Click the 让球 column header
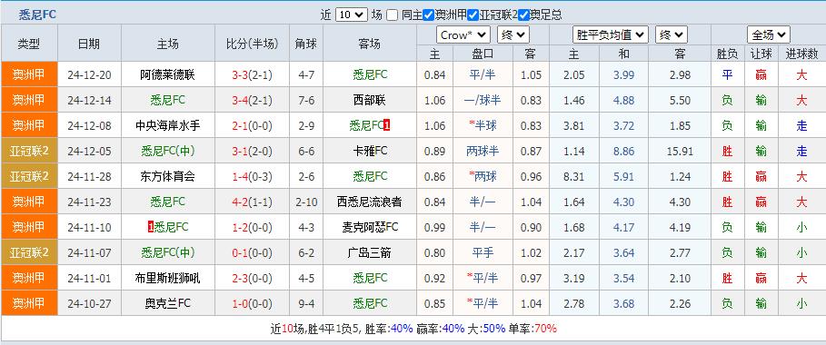826x345 pixels. [761, 54]
